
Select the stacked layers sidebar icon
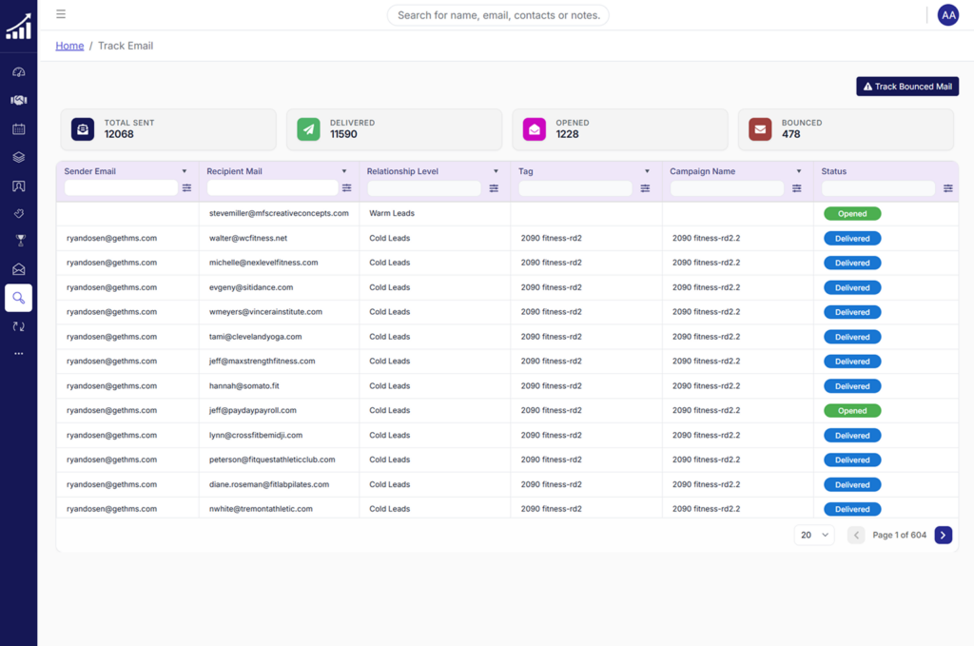coord(18,157)
